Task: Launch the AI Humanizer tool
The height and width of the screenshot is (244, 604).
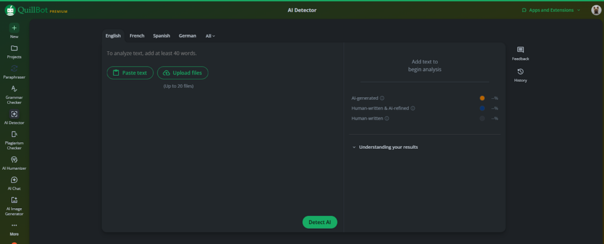Action: point(14,159)
